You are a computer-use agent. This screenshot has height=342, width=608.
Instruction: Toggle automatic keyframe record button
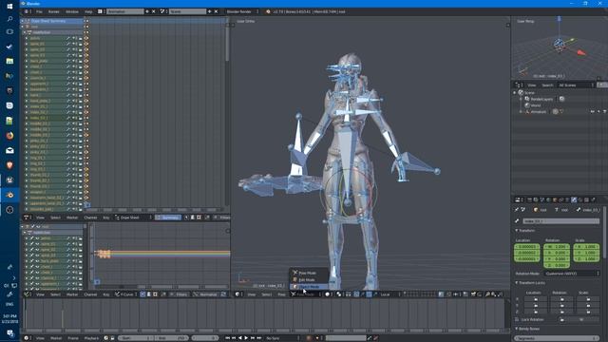coord(309,338)
